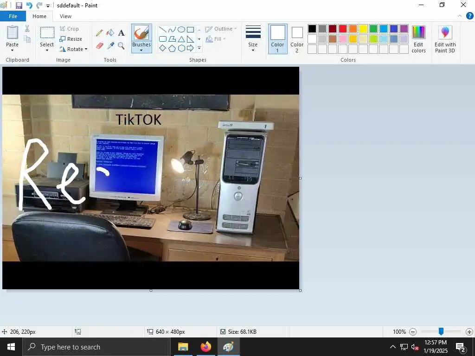Screen dimensions: 475x356
Task: Open the notification center icon
Action: [x=461, y=347]
